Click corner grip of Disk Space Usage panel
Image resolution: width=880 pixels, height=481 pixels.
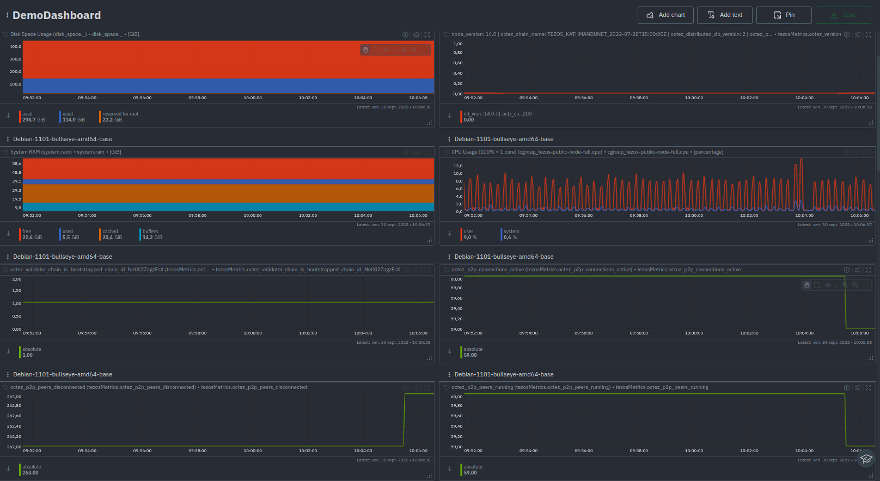point(430,123)
